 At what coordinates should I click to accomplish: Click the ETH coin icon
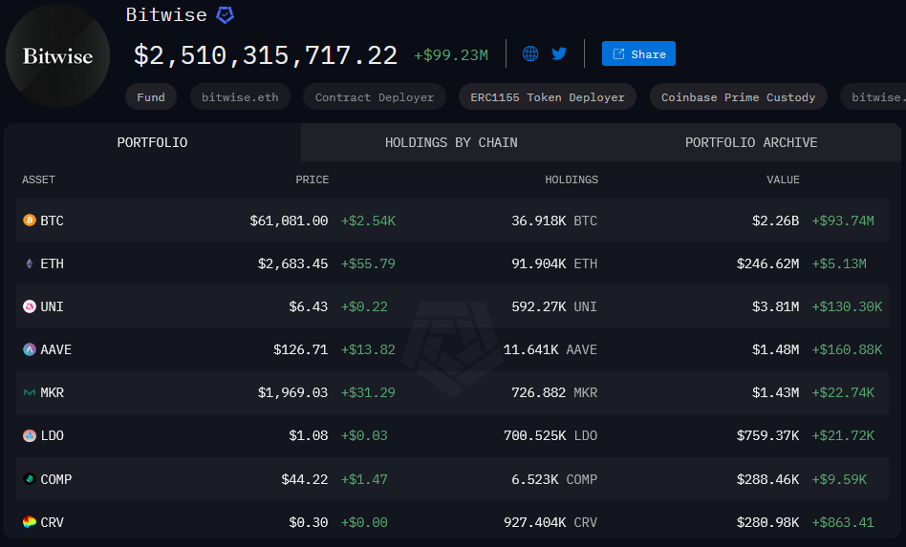tap(29, 263)
